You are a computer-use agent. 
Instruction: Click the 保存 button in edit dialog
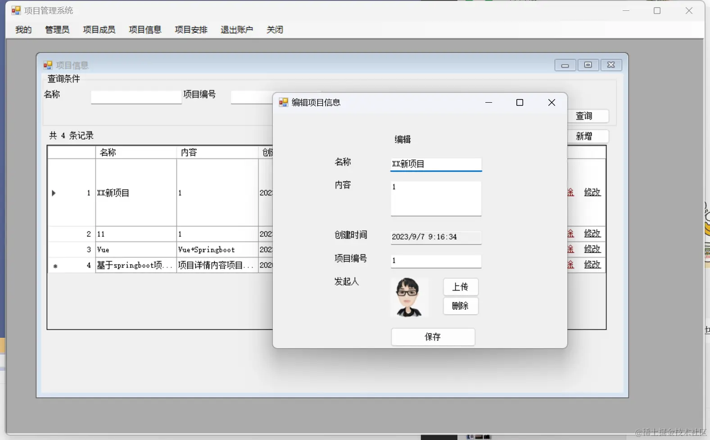[433, 337]
